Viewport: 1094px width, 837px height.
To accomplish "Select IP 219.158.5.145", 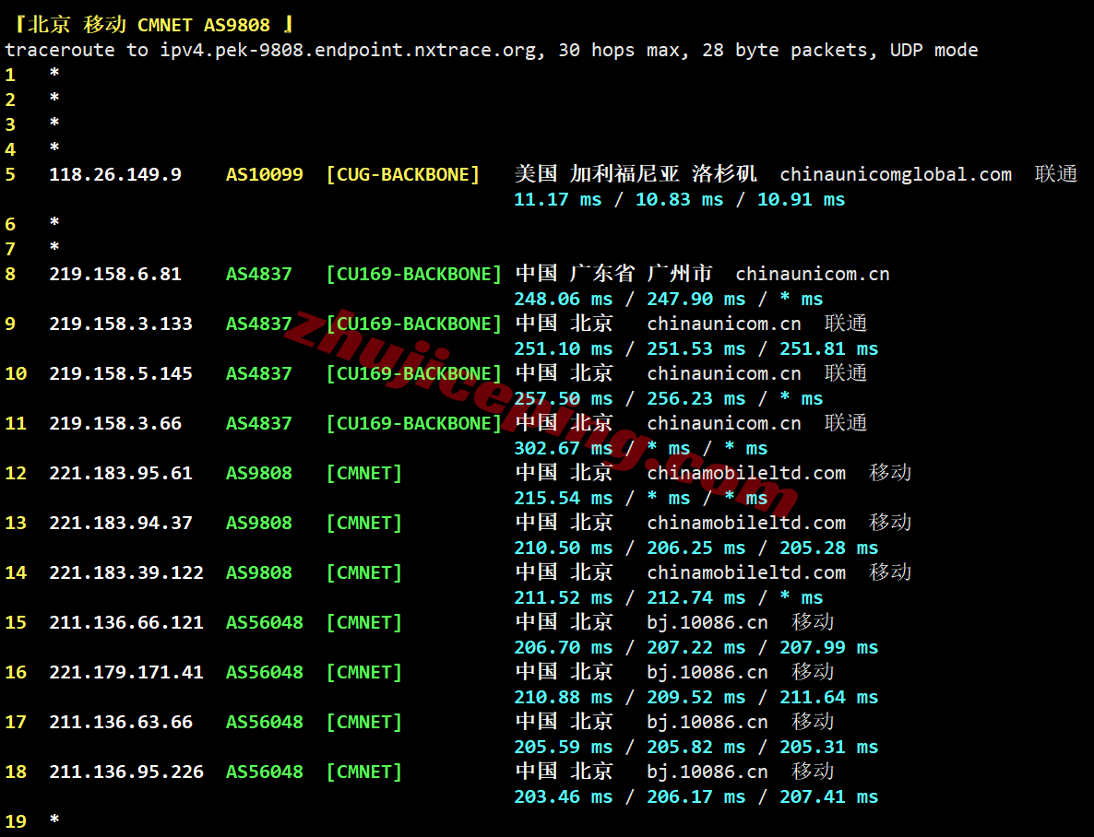I will click(121, 374).
